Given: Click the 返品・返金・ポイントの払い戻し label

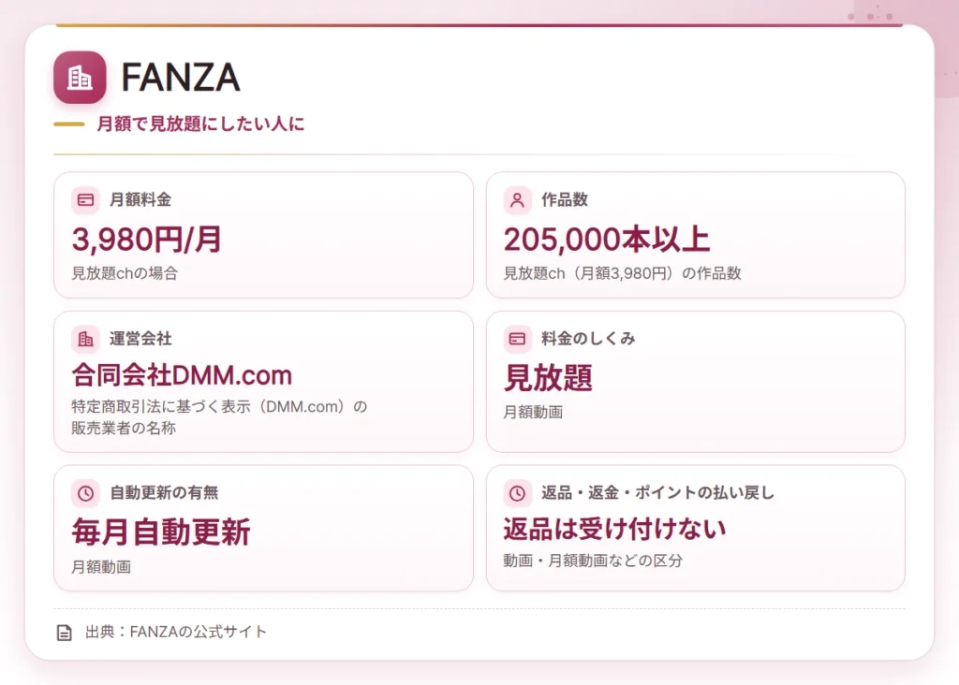Looking at the screenshot, I should (657, 493).
